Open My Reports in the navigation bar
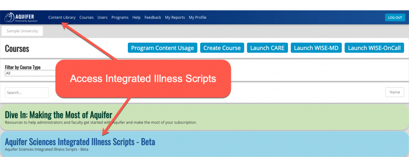The height and width of the screenshot is (157, 409). pyautogui.click(x=175, y=18)
